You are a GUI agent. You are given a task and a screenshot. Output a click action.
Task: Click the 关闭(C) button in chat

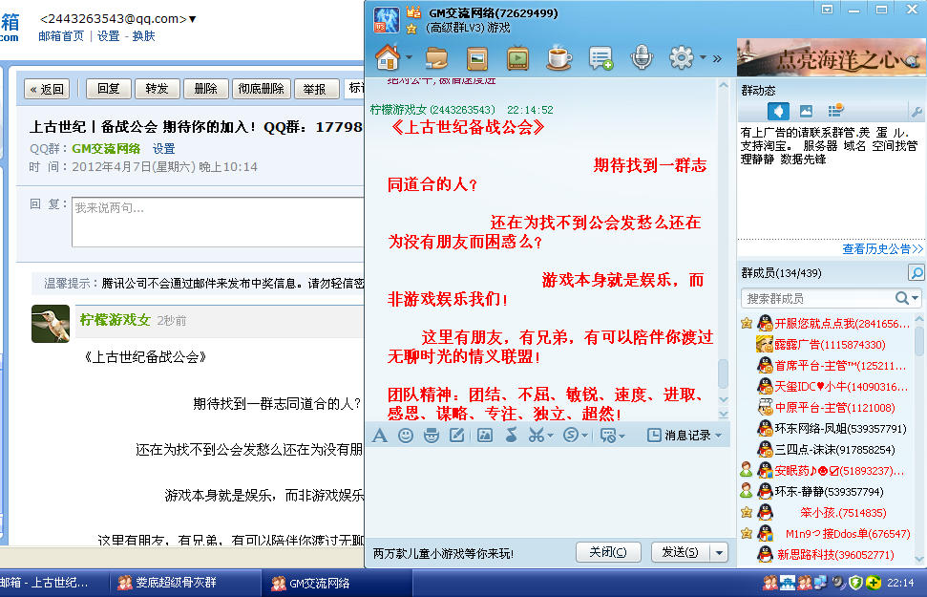[608, 552]
